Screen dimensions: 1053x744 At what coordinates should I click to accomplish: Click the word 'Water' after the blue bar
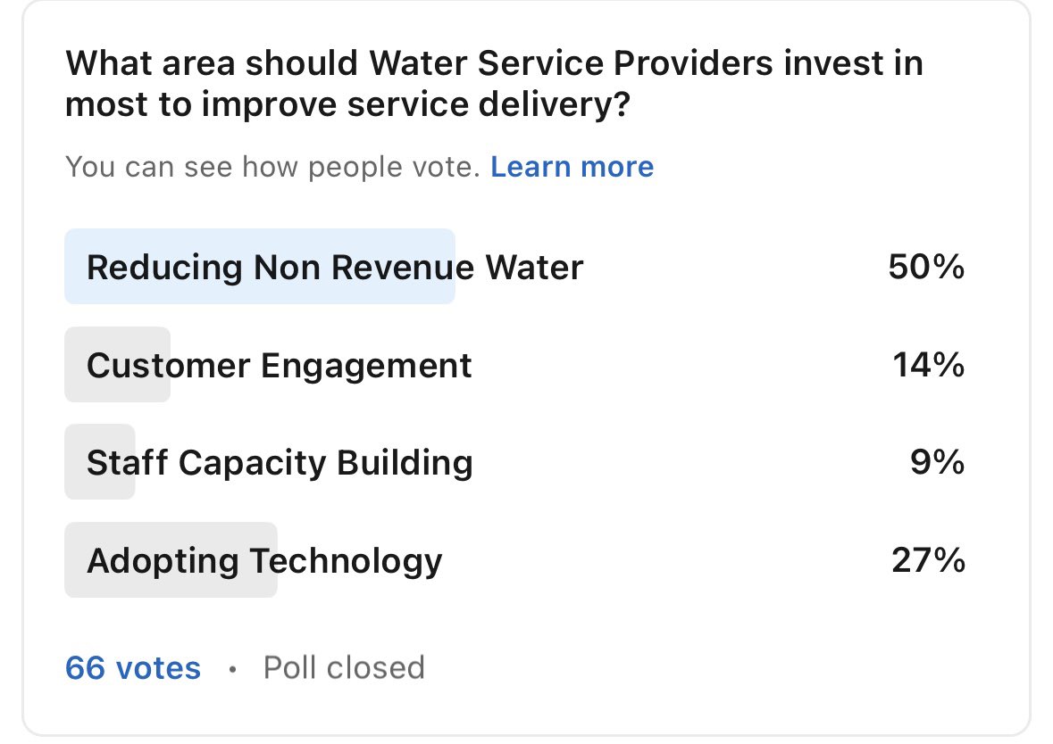[x=535, y=267]
